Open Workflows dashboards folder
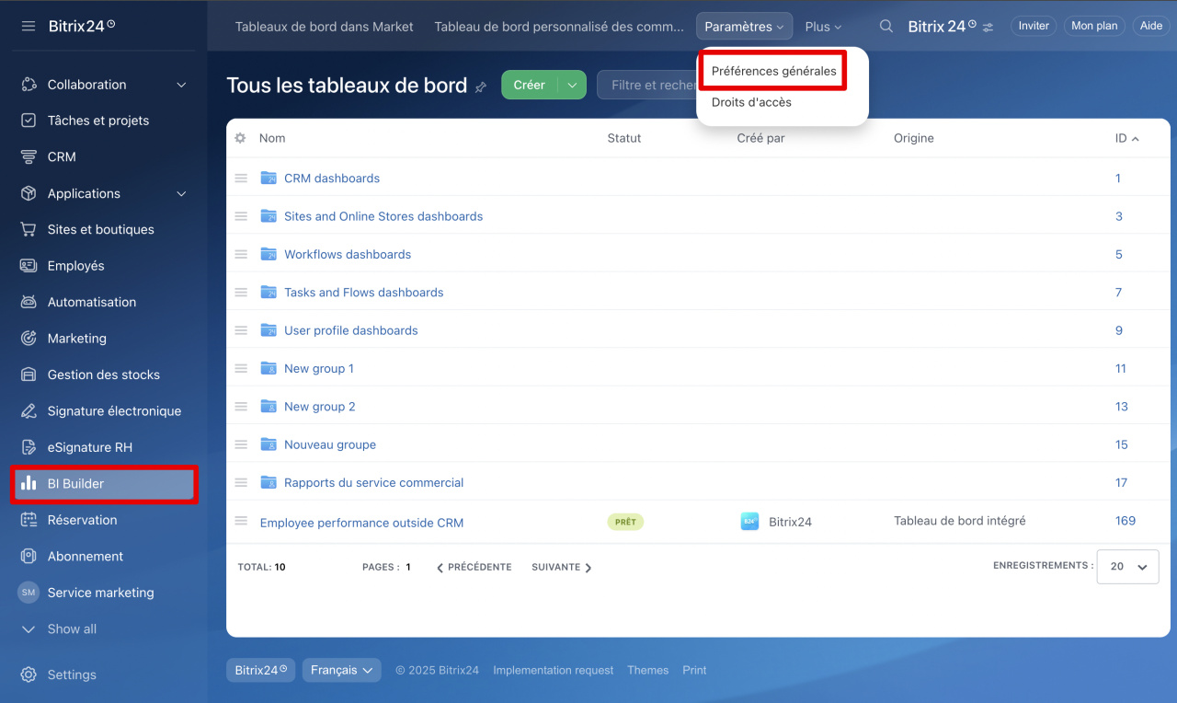The image size is (1177, 703). [348, 255]
